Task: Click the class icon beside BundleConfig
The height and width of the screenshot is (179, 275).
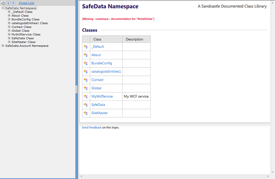Action: point(86,63)
